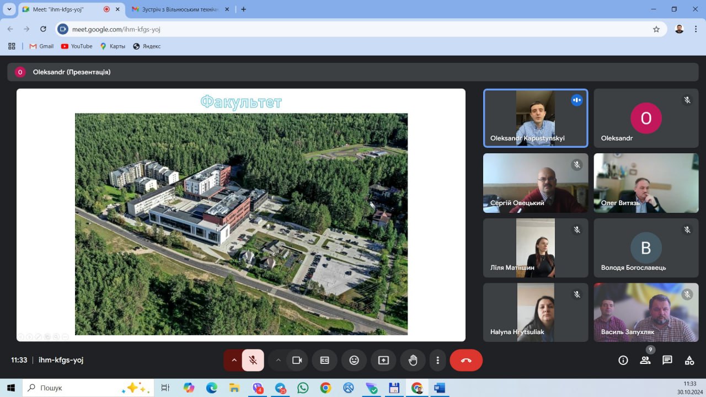This screenshot has height=397, width=706.
Task: Open the Chrome tab search dropdown
Action: click(9, 9)
